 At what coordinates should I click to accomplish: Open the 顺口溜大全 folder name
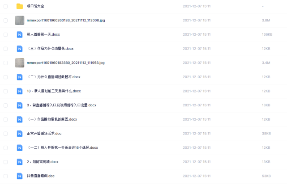pyautogui.click(x=35, y=6)
